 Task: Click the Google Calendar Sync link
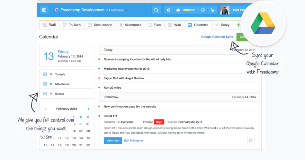tap(217, 37)
